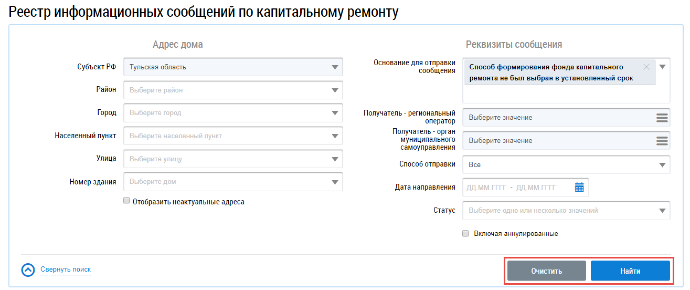
Task: Click the Очистить button
Action: click(x=546, y=271)
